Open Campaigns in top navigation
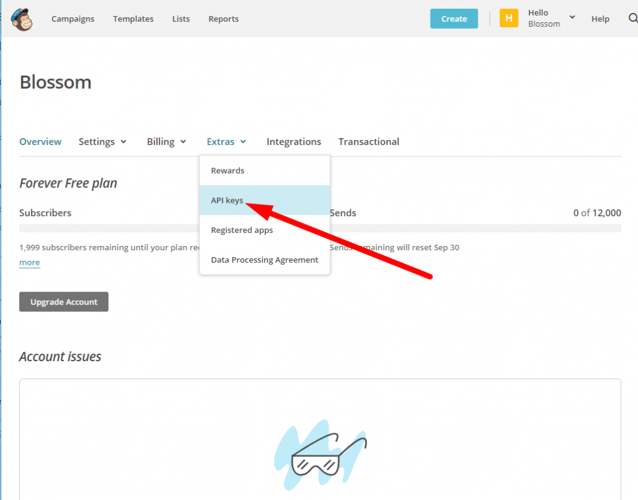 coord(73,19)
